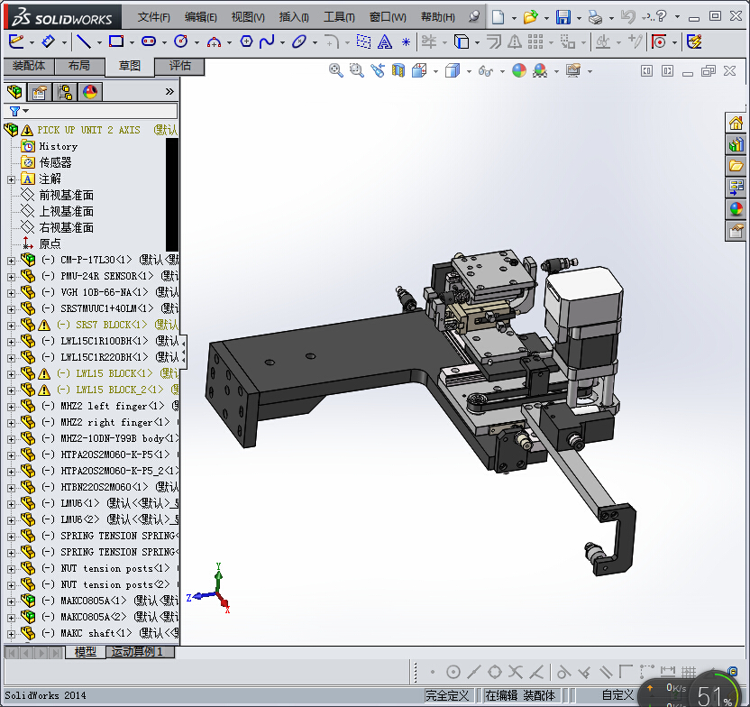Click the Save icon in toolbar

pyautogui.click(x=562, y=17)
